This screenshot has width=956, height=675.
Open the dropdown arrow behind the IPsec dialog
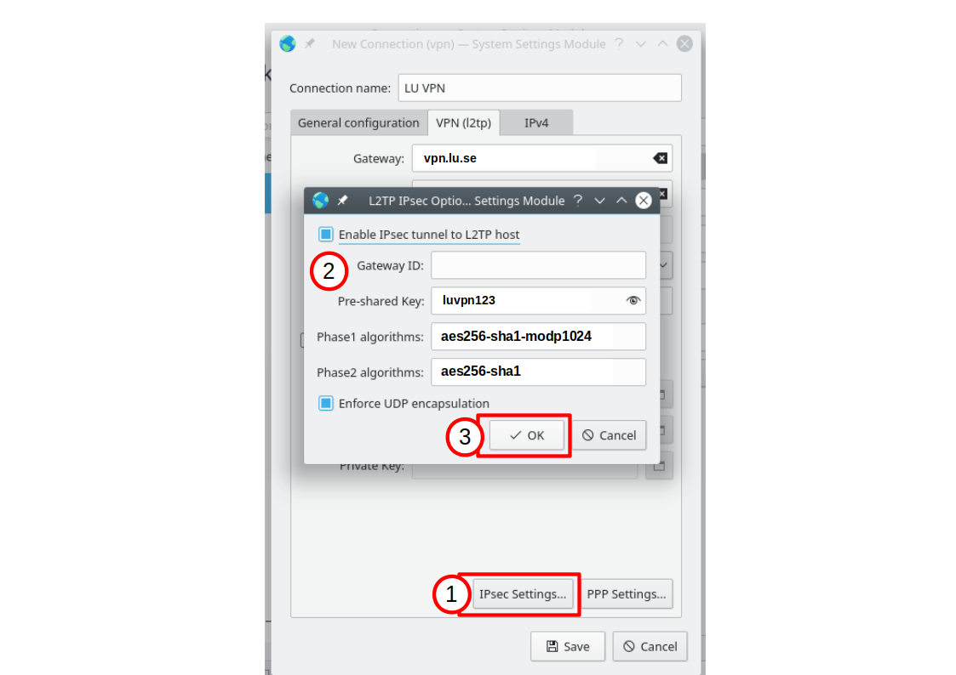[664, 265]
